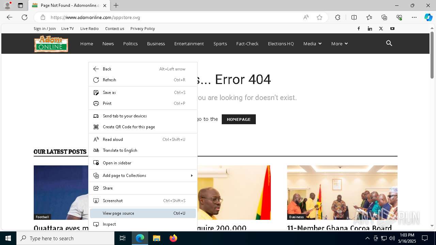This screenshot has height=245, width=436.
Task: Open the Entertainment section
Action: click(x=189, y=44)
